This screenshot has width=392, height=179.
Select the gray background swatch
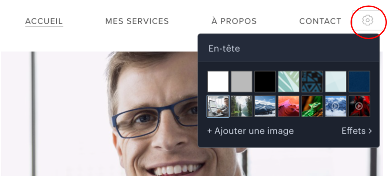point(241,81)
